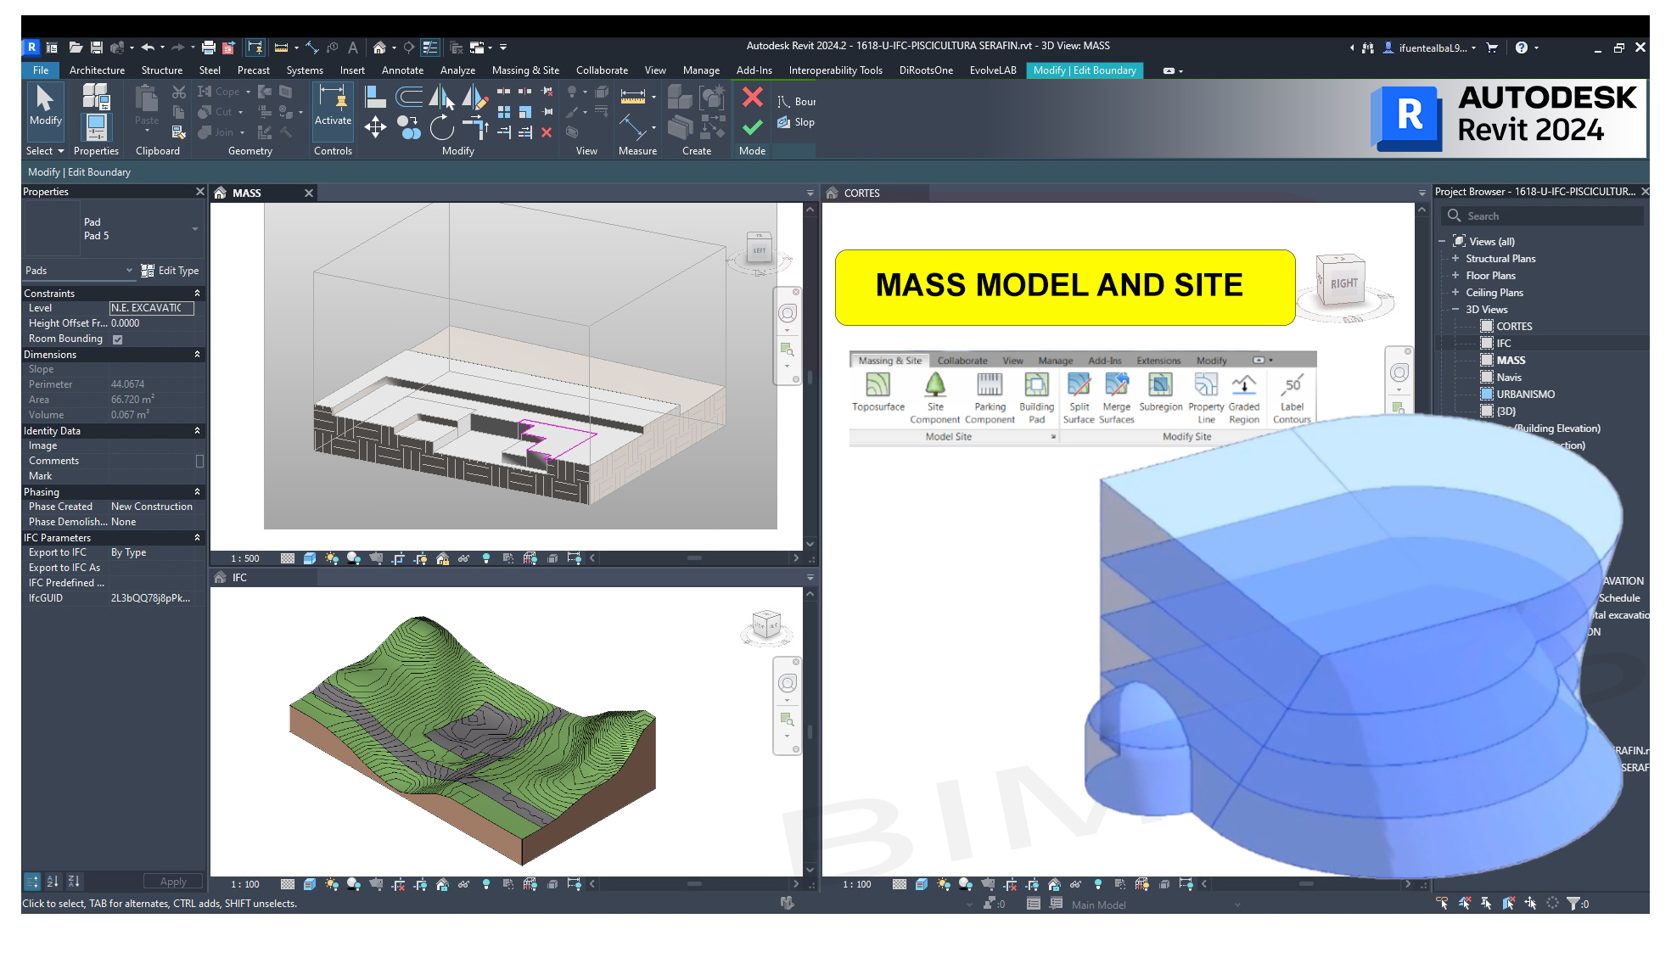The width and height of the screenshot is (1671, 969).
Task: Collapse the Constraints section in Properties
Action: pos(197,294)
